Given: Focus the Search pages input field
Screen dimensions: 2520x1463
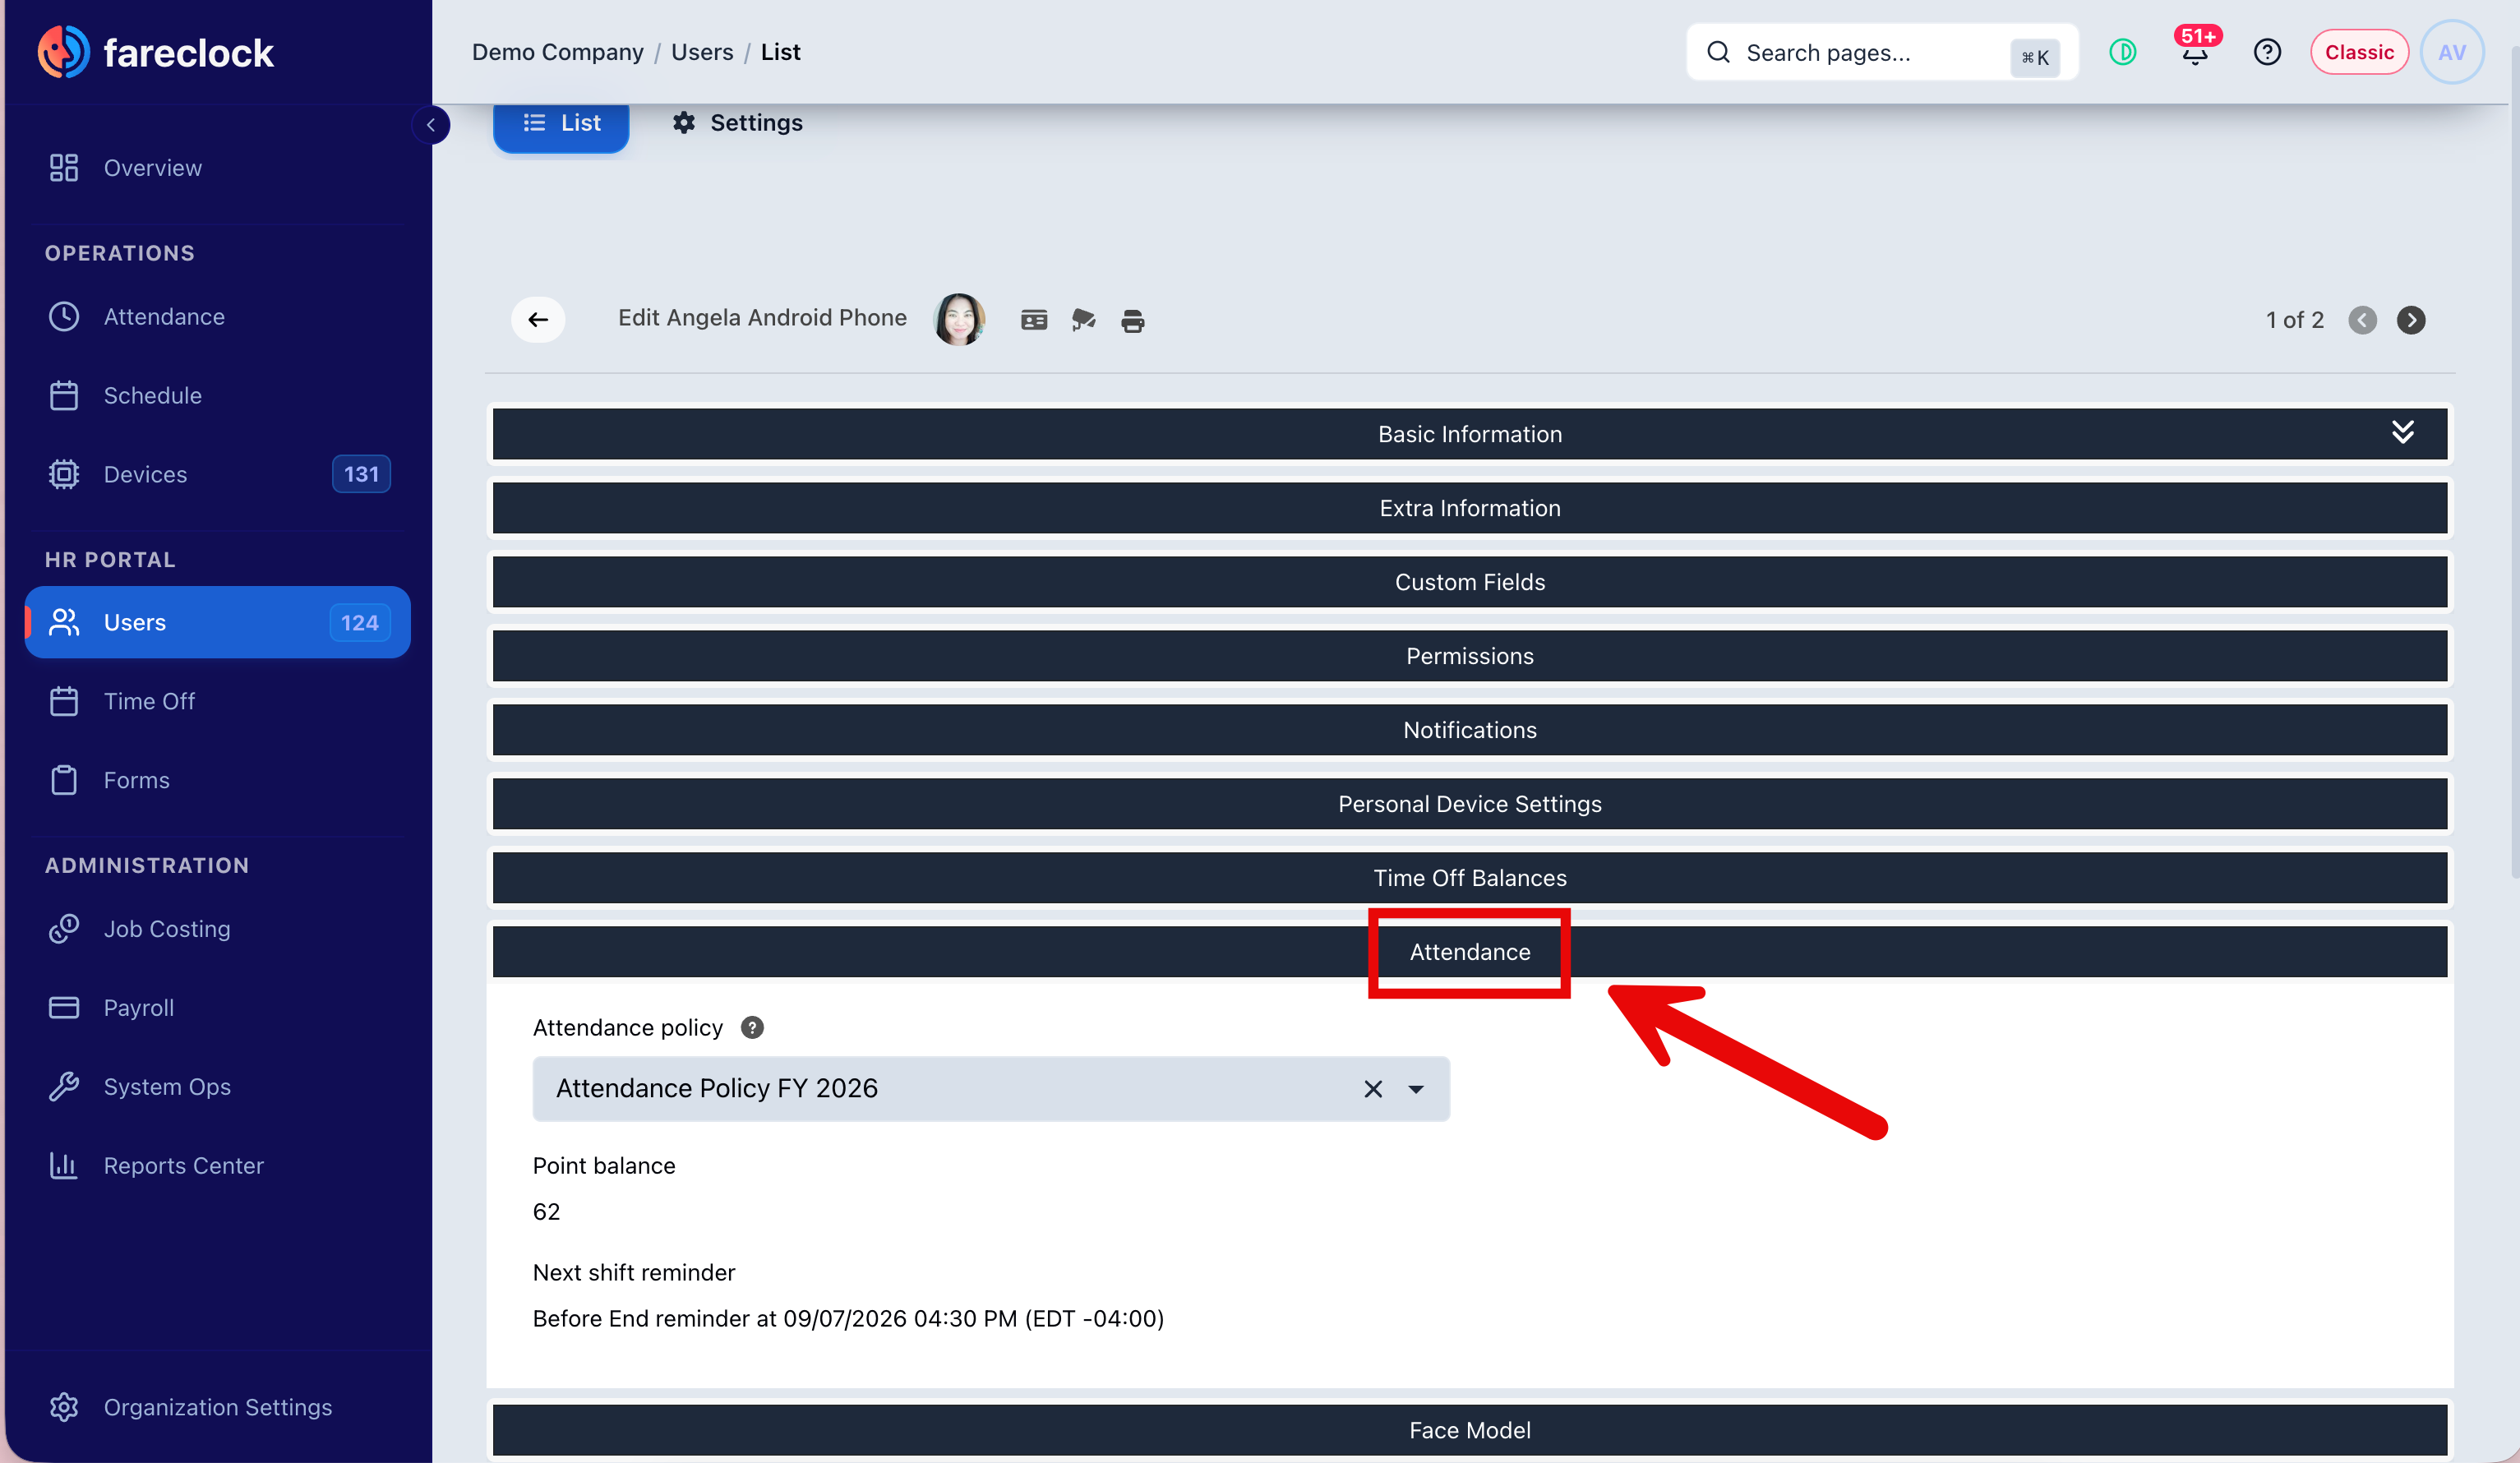Looking at the screenshot, I should pyautogui.click(x=1881, y=52).
